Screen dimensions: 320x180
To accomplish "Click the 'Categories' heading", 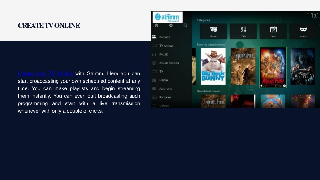I will [203, 20].
